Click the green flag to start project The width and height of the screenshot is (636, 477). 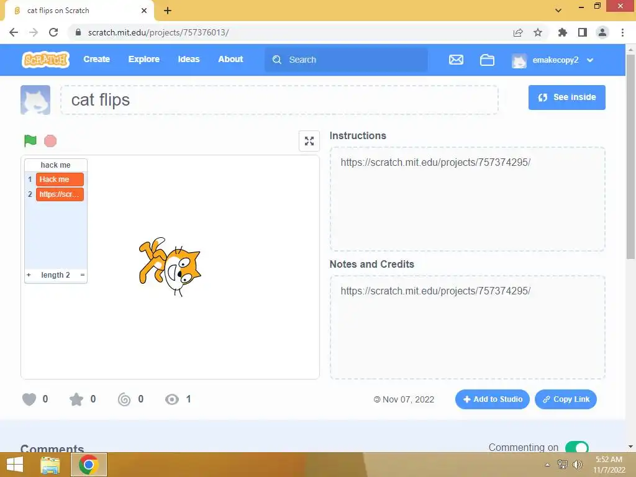click(30, 141)
